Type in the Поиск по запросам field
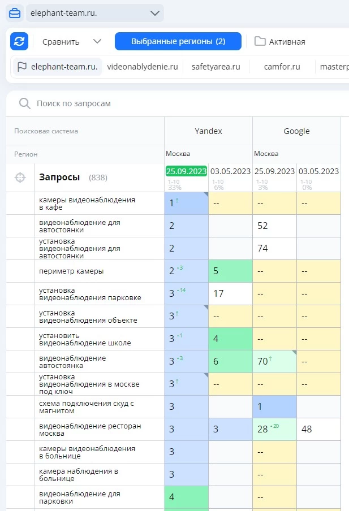 [x=170, y=103]
